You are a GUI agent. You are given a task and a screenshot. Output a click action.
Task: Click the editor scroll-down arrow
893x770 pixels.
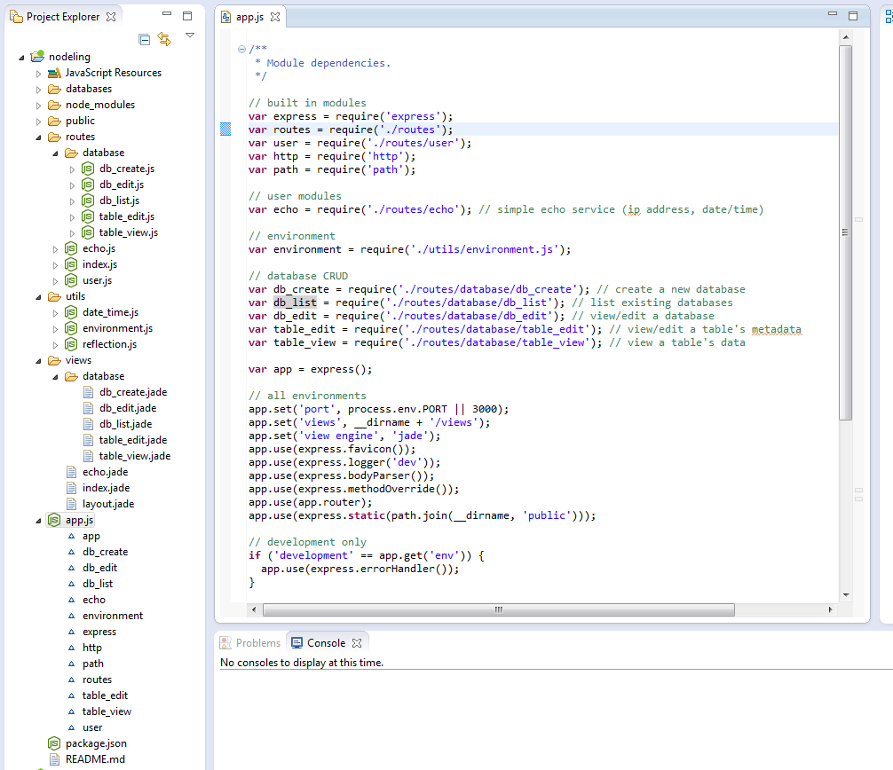pyautogui.click(x=846, y=594)
